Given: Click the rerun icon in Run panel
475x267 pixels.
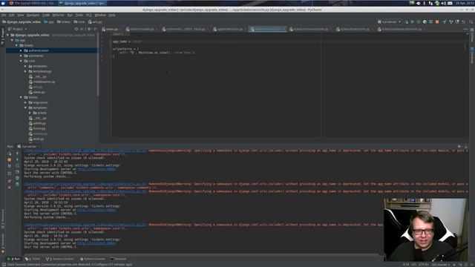Looking at the screenshot, I should pyautogui.click(x=10, y=154).
